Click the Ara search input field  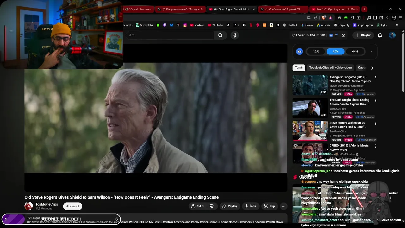coord(170,35)
